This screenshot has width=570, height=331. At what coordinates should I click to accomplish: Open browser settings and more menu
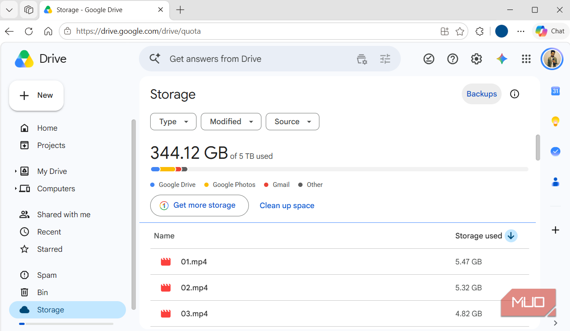521,31
